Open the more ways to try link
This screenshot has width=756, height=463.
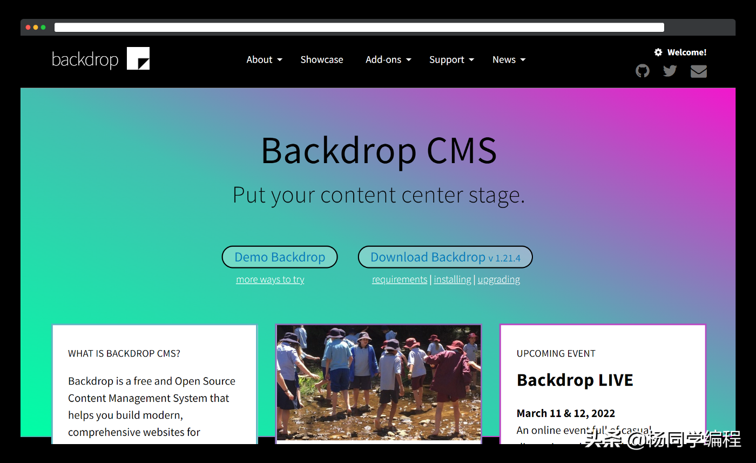pyautogui.click(x=270, y=279)
